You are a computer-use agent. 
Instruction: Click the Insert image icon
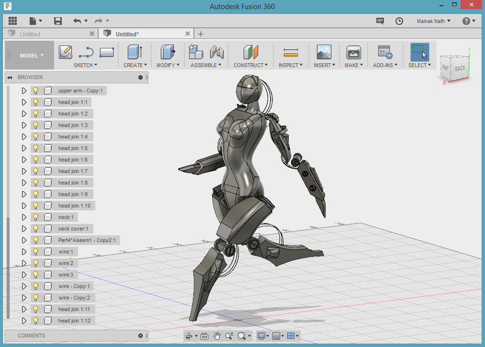[x=324, y=52]
